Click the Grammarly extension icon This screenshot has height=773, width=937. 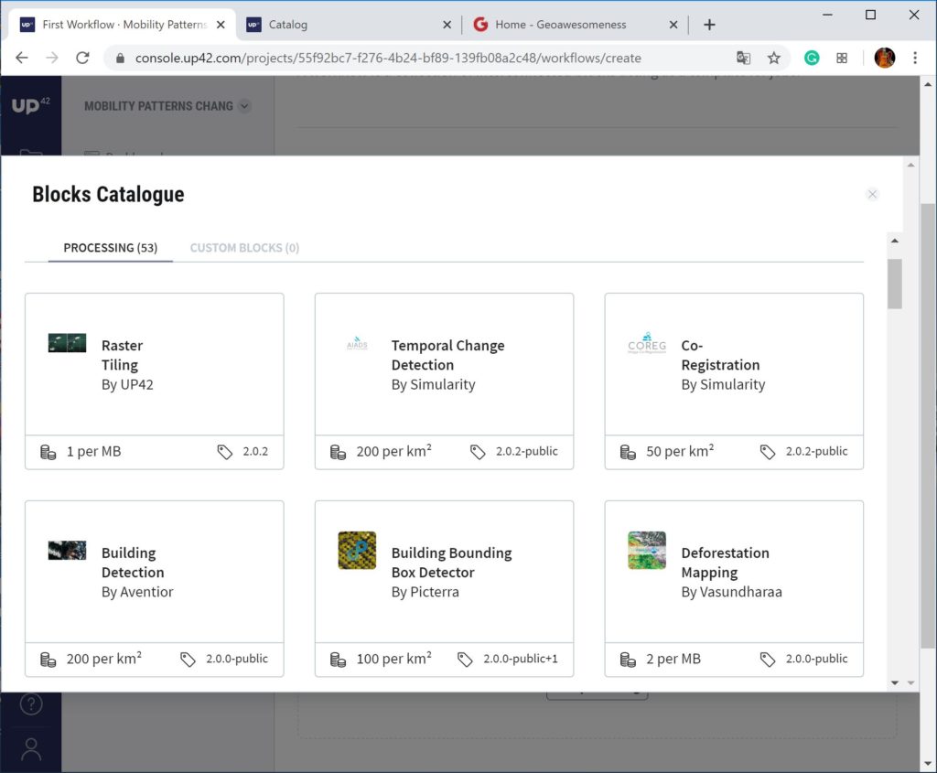click(812, 58)
